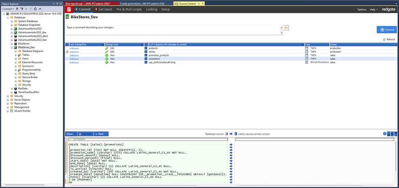Expand the Tables folder under BikeStores_Dev
Screen dimensions: 399x188
[x=16, y=55]
